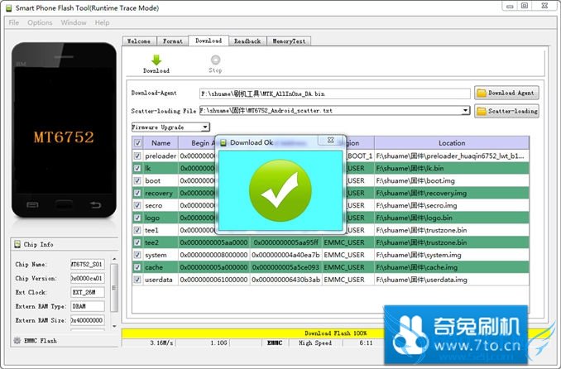Click the phone back key icon
The height and width of the screenshot is (369, 561).
[x=95, y=204]
